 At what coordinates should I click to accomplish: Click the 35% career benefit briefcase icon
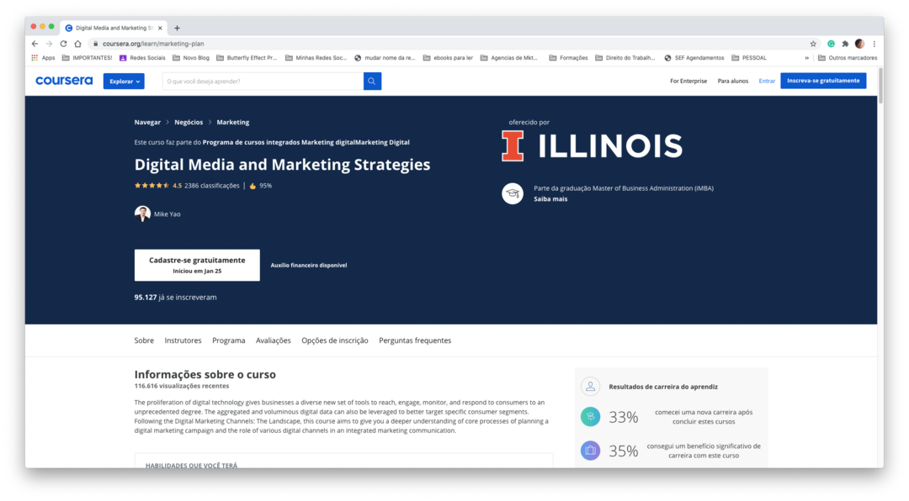(590, 451)
